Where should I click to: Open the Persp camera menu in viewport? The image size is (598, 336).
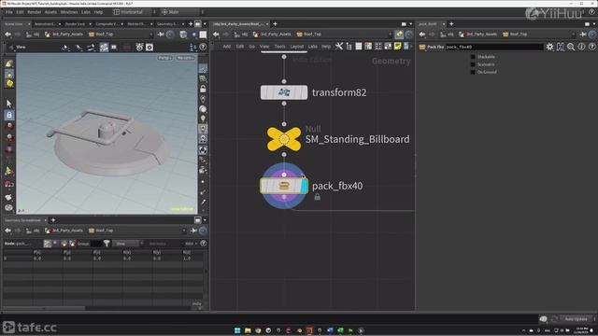165,58
